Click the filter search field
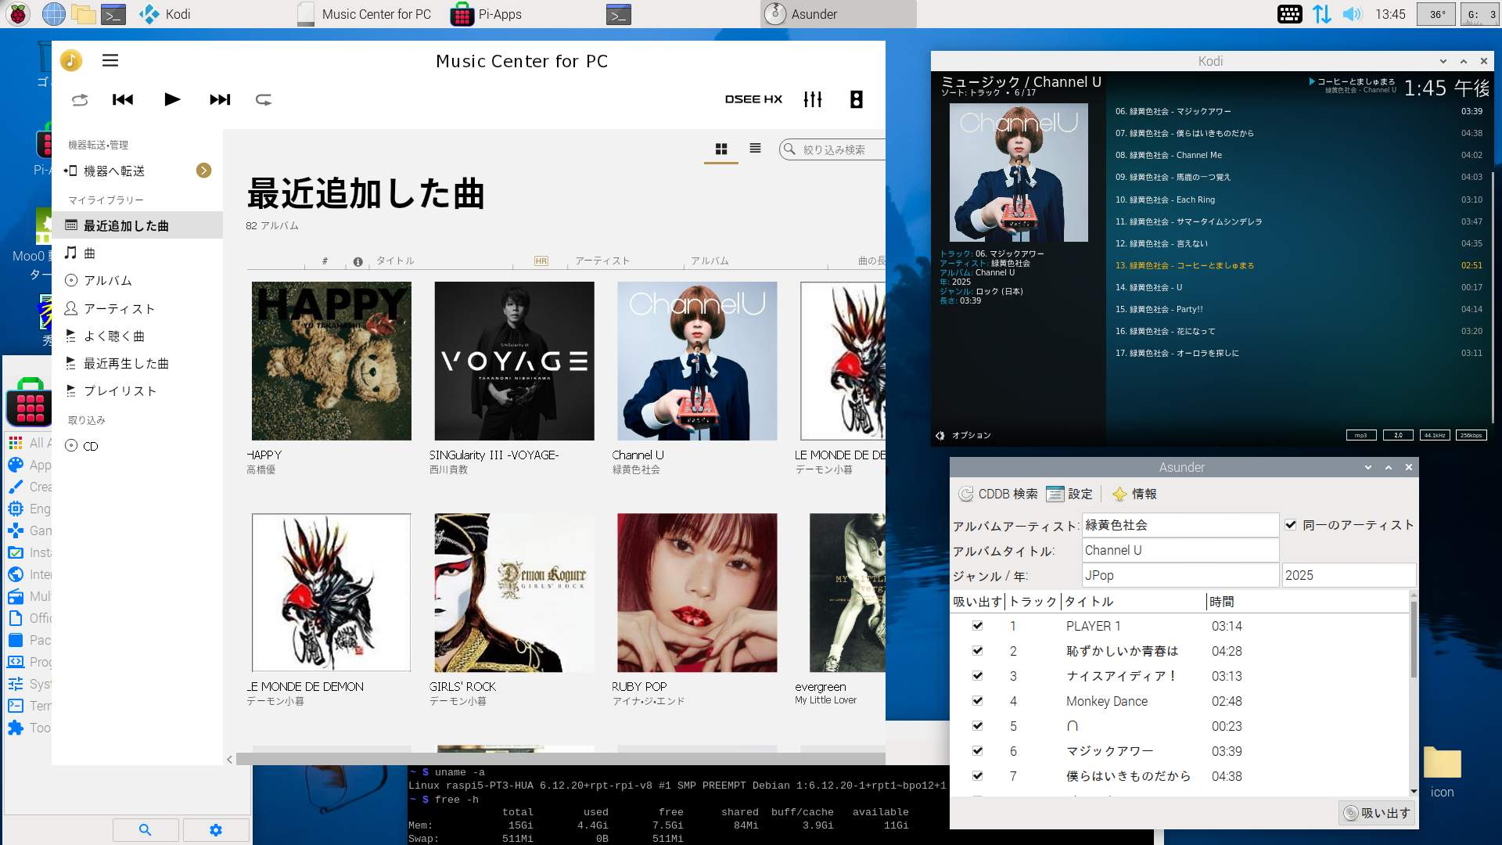1502x845 pixels. (x=833, y=149)
